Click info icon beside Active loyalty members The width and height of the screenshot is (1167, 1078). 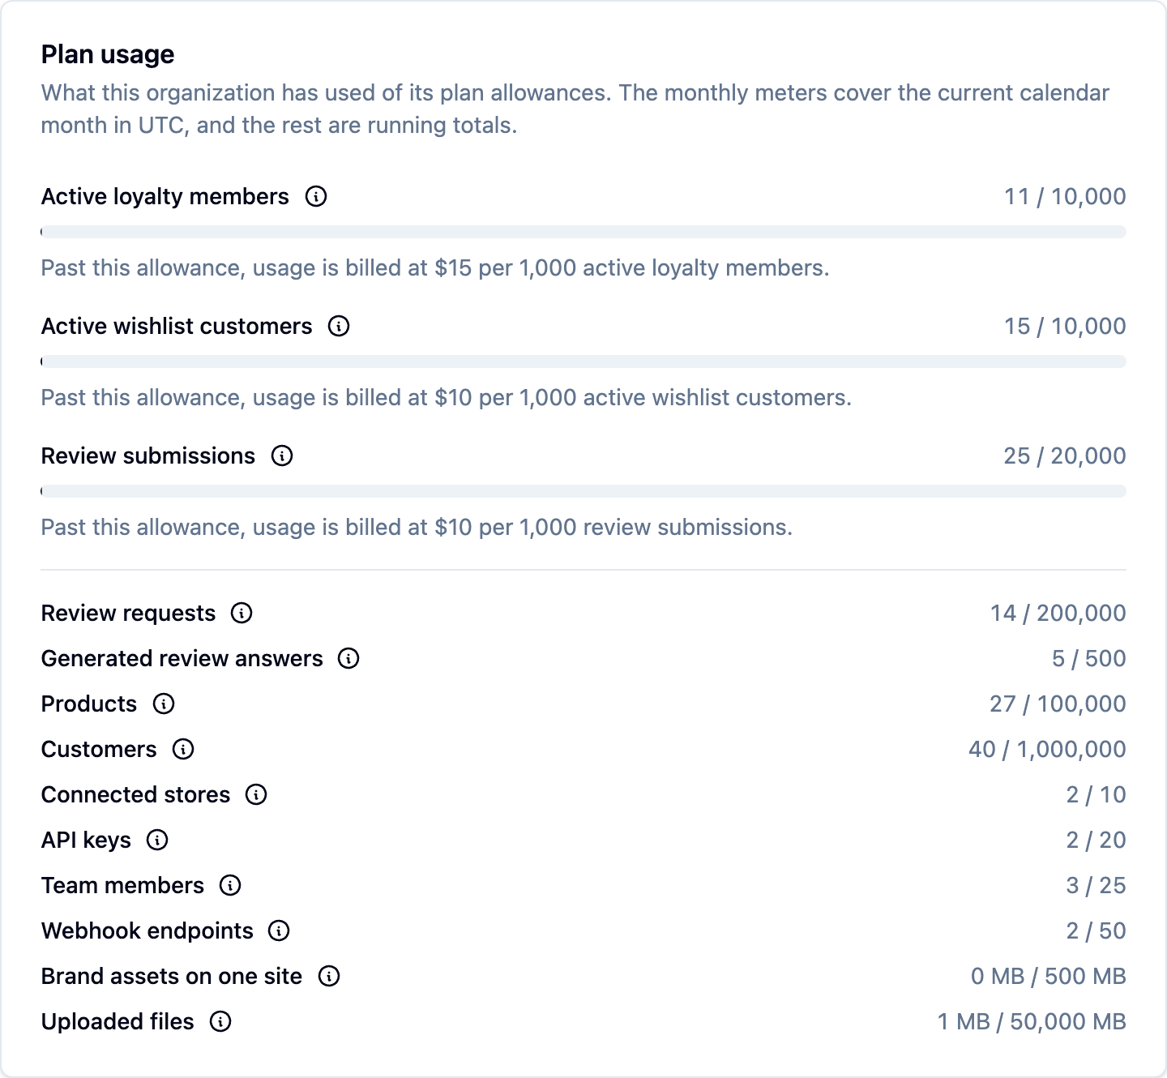tap(316, 196)
